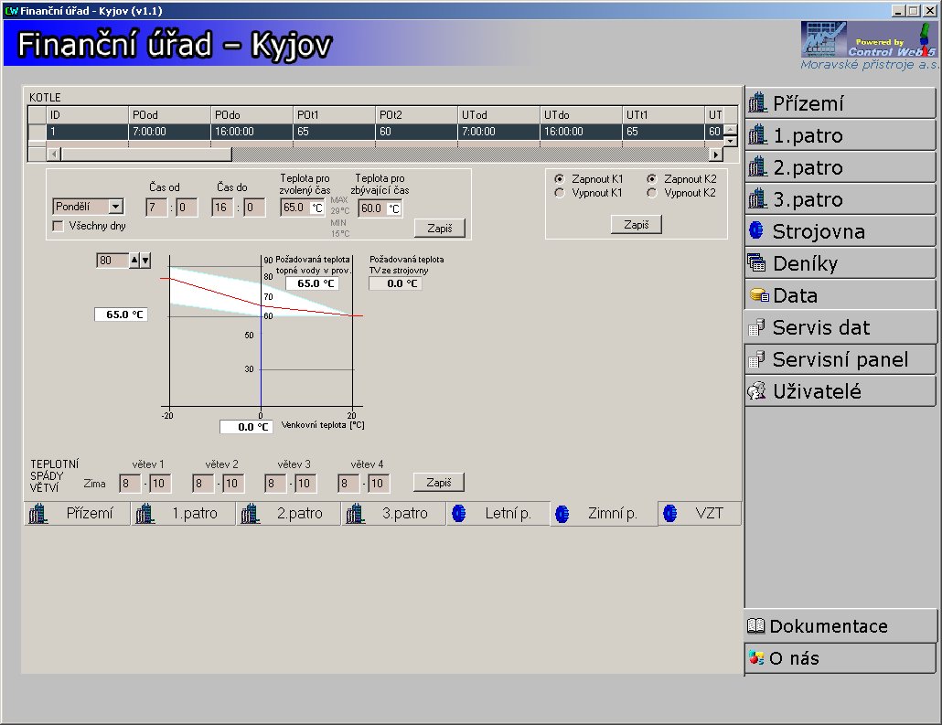Open Uživatelé via its icon

(756, 391)
